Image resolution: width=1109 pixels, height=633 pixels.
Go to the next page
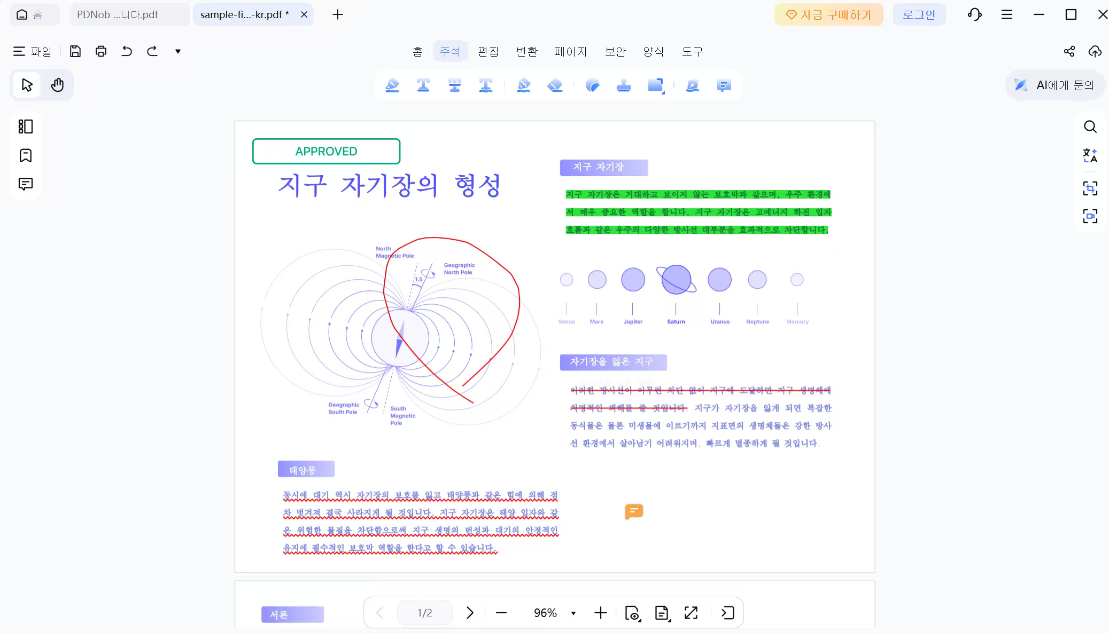click(470, 613)
